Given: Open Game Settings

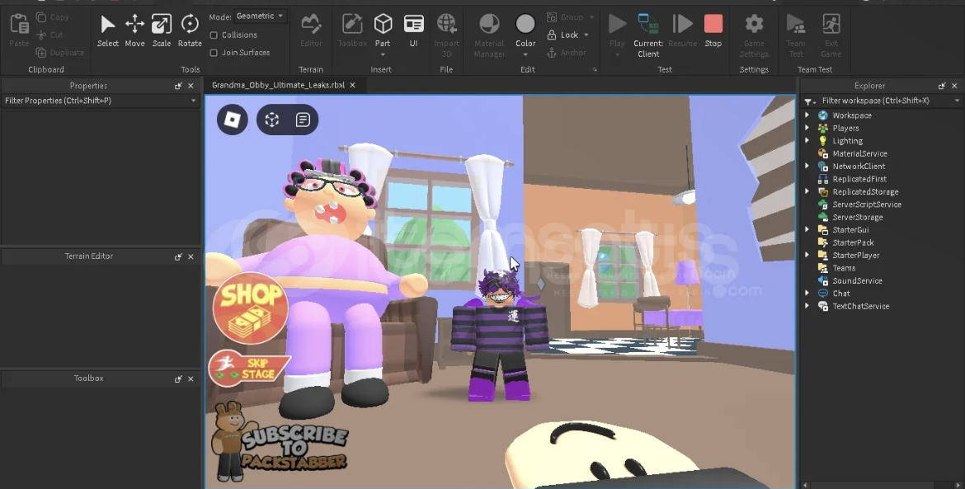Looking at the screenshot, I should point(754,35).
